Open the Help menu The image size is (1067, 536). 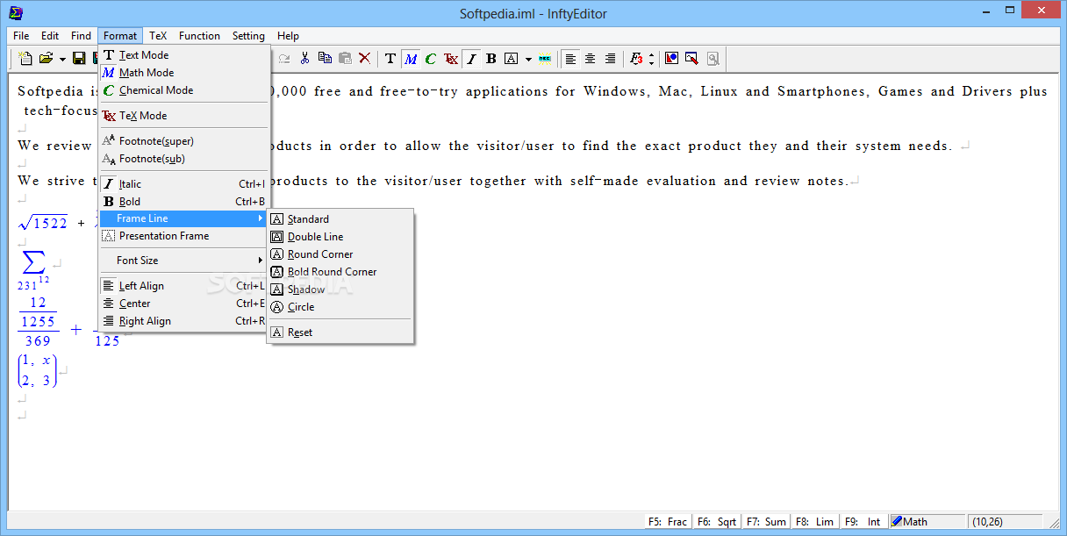[288, 36]
